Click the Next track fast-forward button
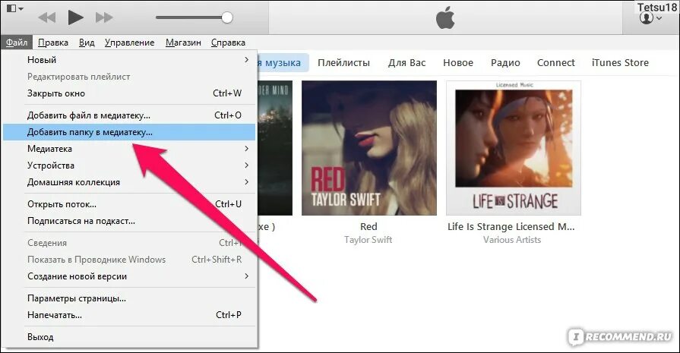The image size is (680, 353). point(104,17)
